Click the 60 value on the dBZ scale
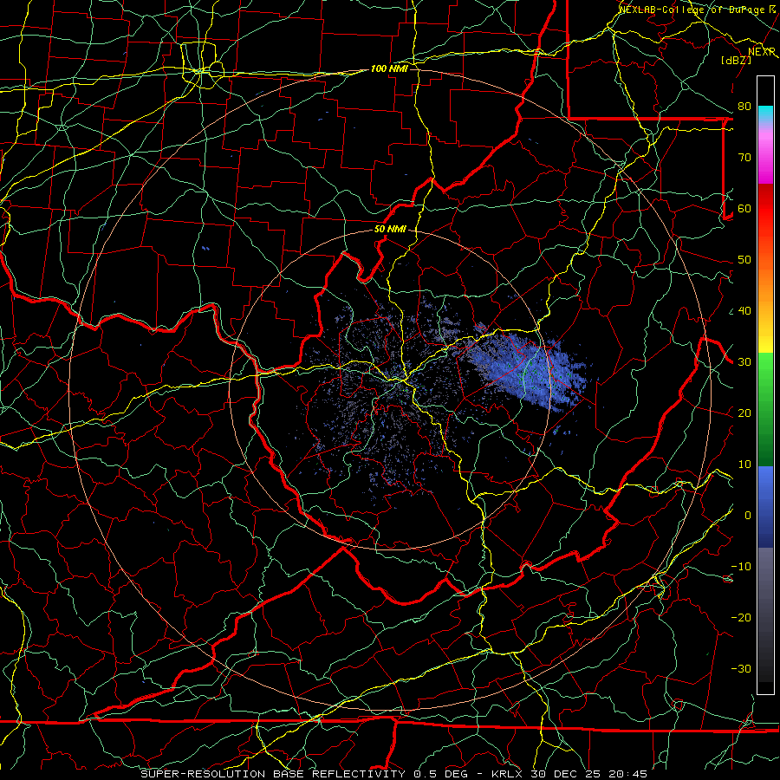Screen dimensions: 780x780 tap(744, 209)
